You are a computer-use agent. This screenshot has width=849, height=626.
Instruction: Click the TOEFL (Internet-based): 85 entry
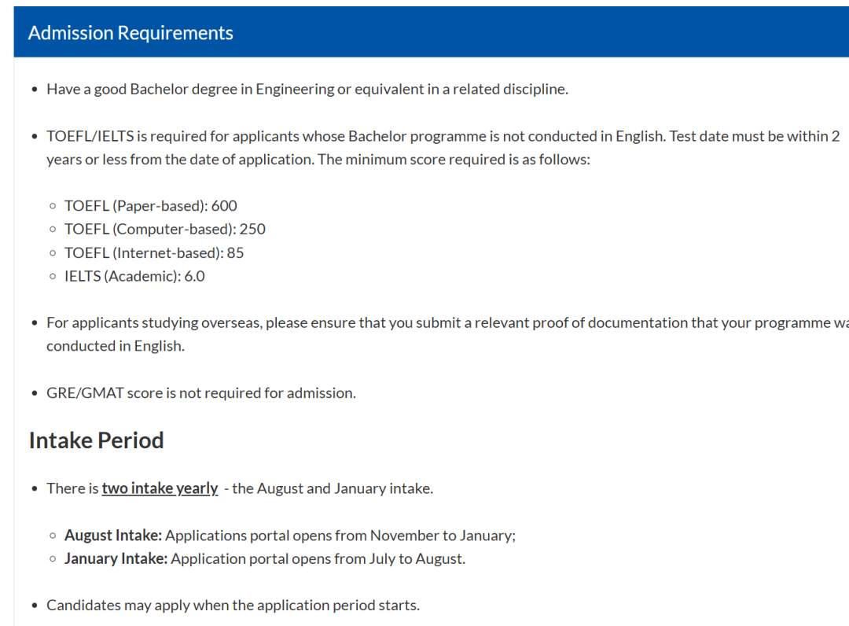click(154, 253)
